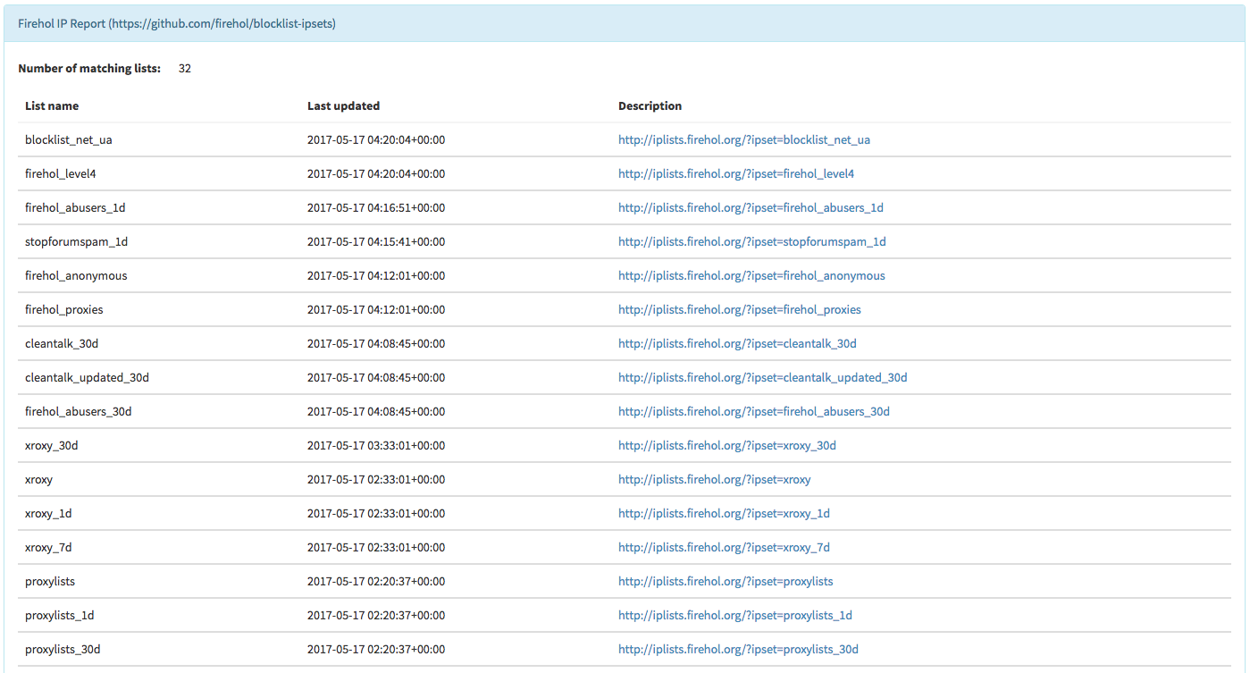The width and height of the screenshot is (1250, 673).
Task: Follow the proxylists ipset link
Action: point(725,581)
